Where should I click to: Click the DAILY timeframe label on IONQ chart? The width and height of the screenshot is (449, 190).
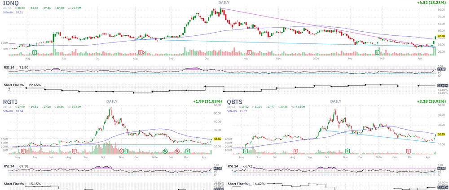point(224,3)
